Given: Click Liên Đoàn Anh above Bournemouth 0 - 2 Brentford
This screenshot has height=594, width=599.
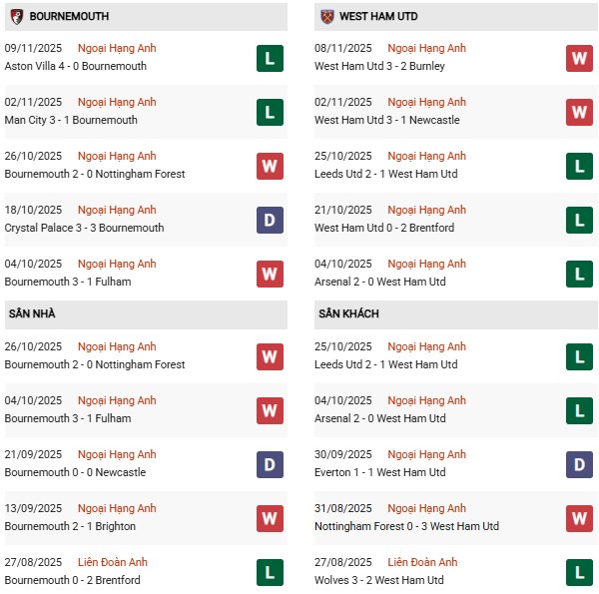Looking at the screenshot, I should click(x=117, y=562).
